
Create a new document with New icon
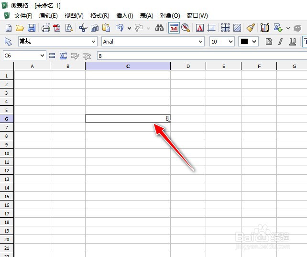[8, 28]
